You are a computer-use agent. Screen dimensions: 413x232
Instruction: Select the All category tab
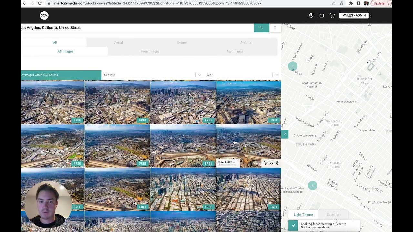pos(55,43)
